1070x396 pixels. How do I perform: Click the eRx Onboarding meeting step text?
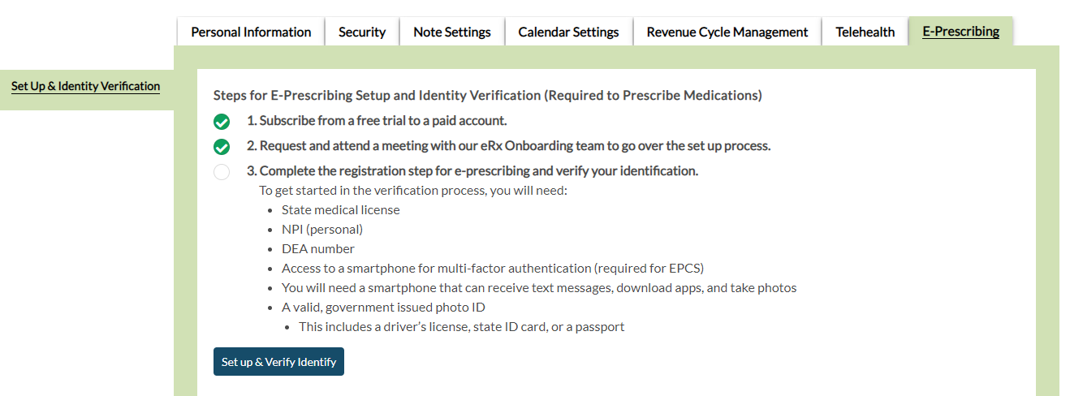[508, 146]
